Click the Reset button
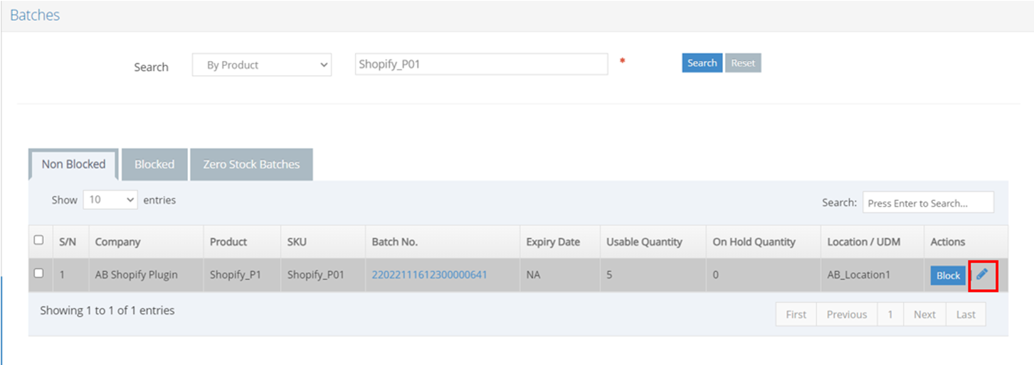This screenshot has width=1034, height=365. point(743,63)
